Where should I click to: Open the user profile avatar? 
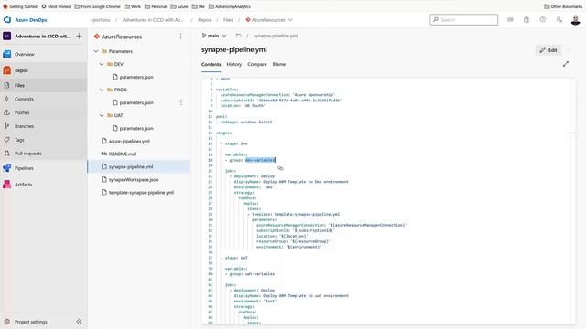coord(576,20)
